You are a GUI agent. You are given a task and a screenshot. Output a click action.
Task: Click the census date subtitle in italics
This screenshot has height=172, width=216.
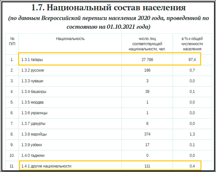108,22
